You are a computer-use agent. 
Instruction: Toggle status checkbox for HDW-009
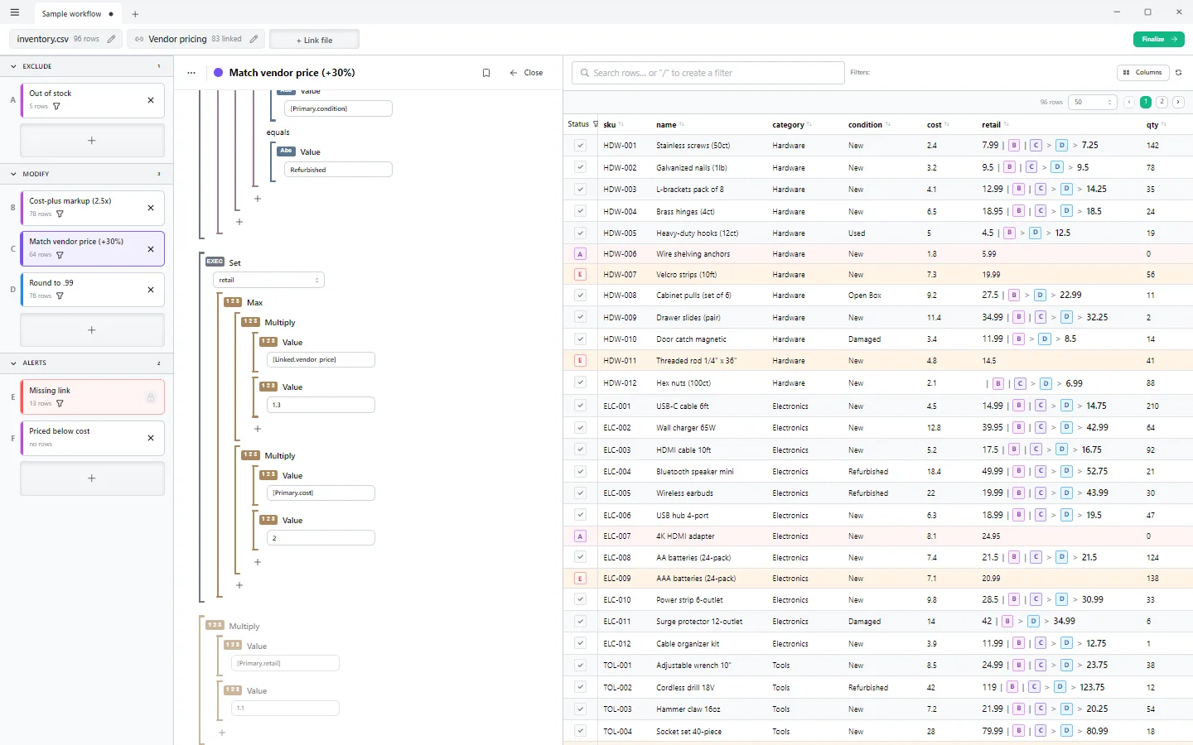tap(580, 317)
